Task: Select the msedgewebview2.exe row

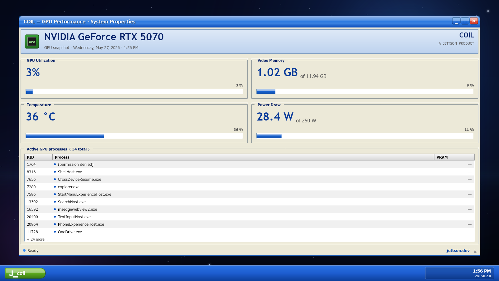Action: pyautogui.click(x=249, y=209)
